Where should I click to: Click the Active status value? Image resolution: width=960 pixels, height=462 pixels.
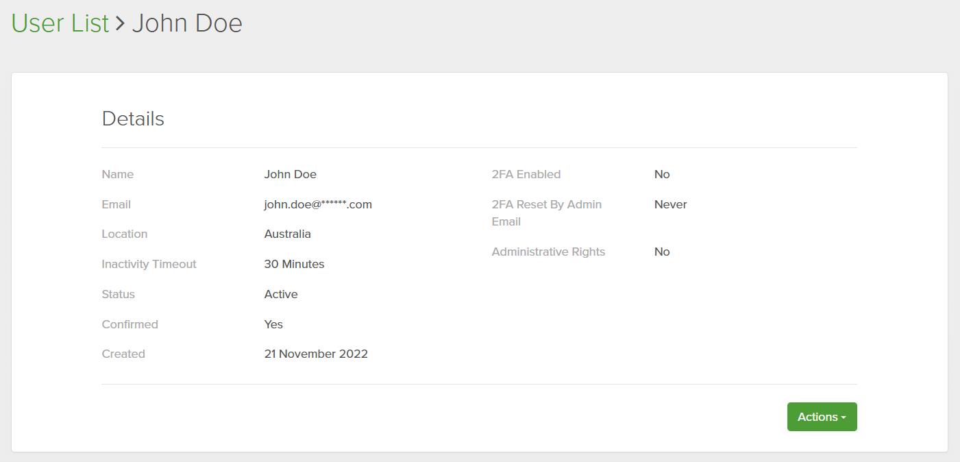pos(281,294)
